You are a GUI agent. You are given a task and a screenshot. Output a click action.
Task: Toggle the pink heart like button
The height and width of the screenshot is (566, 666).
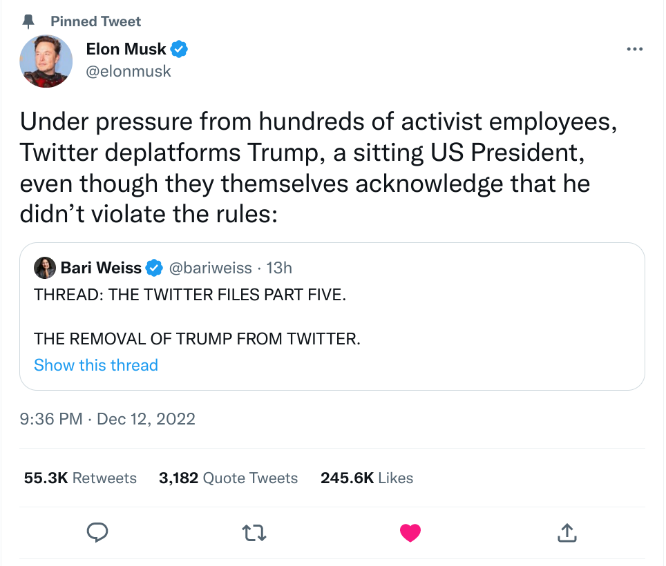click(x=410, y=532)
